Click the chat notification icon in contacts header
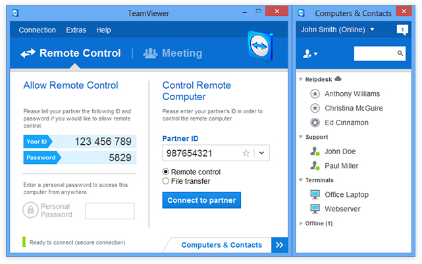Viewport: 422px width, 264px height. point(402,30)
